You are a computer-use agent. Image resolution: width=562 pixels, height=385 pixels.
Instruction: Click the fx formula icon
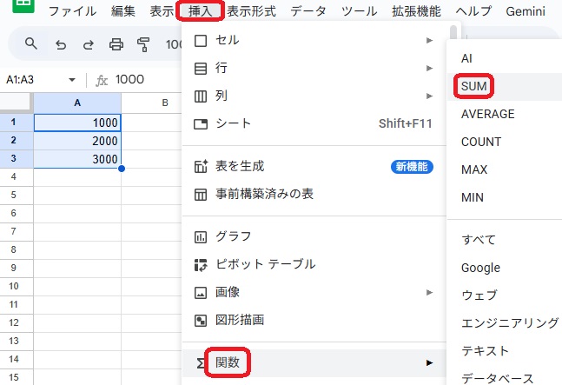(x=102, y=80)
